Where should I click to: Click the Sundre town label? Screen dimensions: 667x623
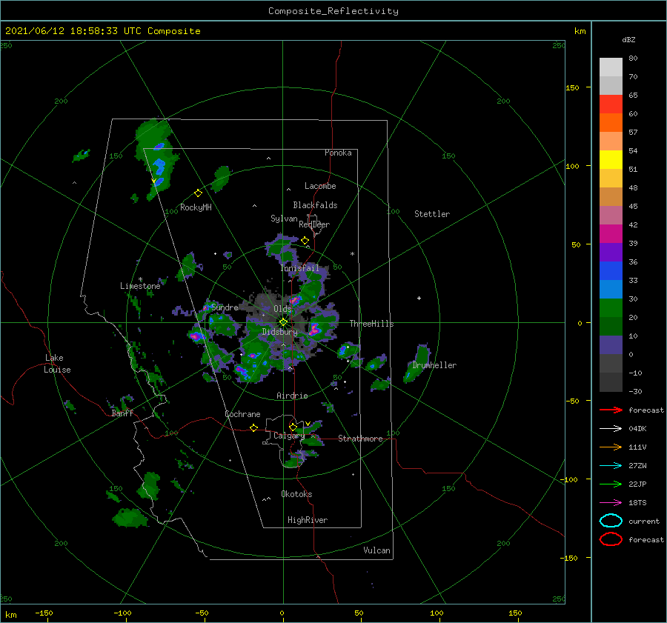click(224, 307)
